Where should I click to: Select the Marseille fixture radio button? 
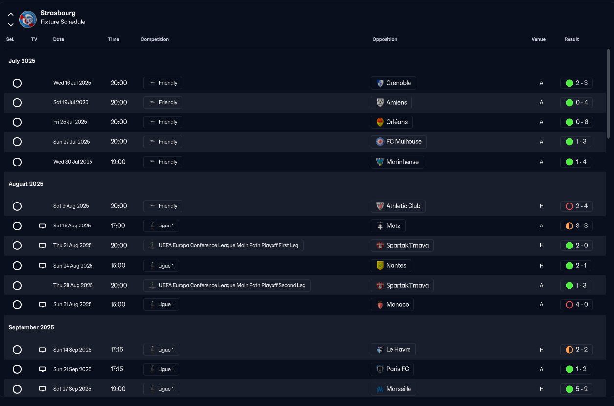17,389
